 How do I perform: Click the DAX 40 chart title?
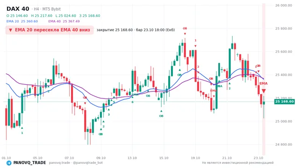point(18,9)
